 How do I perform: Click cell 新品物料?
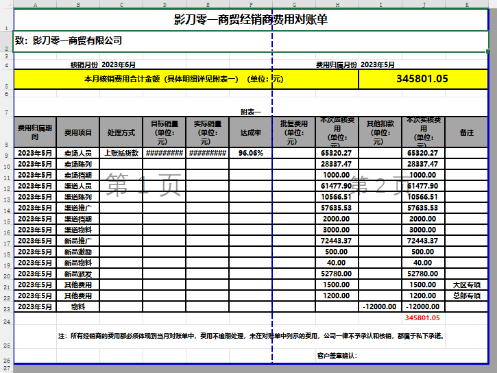click(x=78, y=263)
